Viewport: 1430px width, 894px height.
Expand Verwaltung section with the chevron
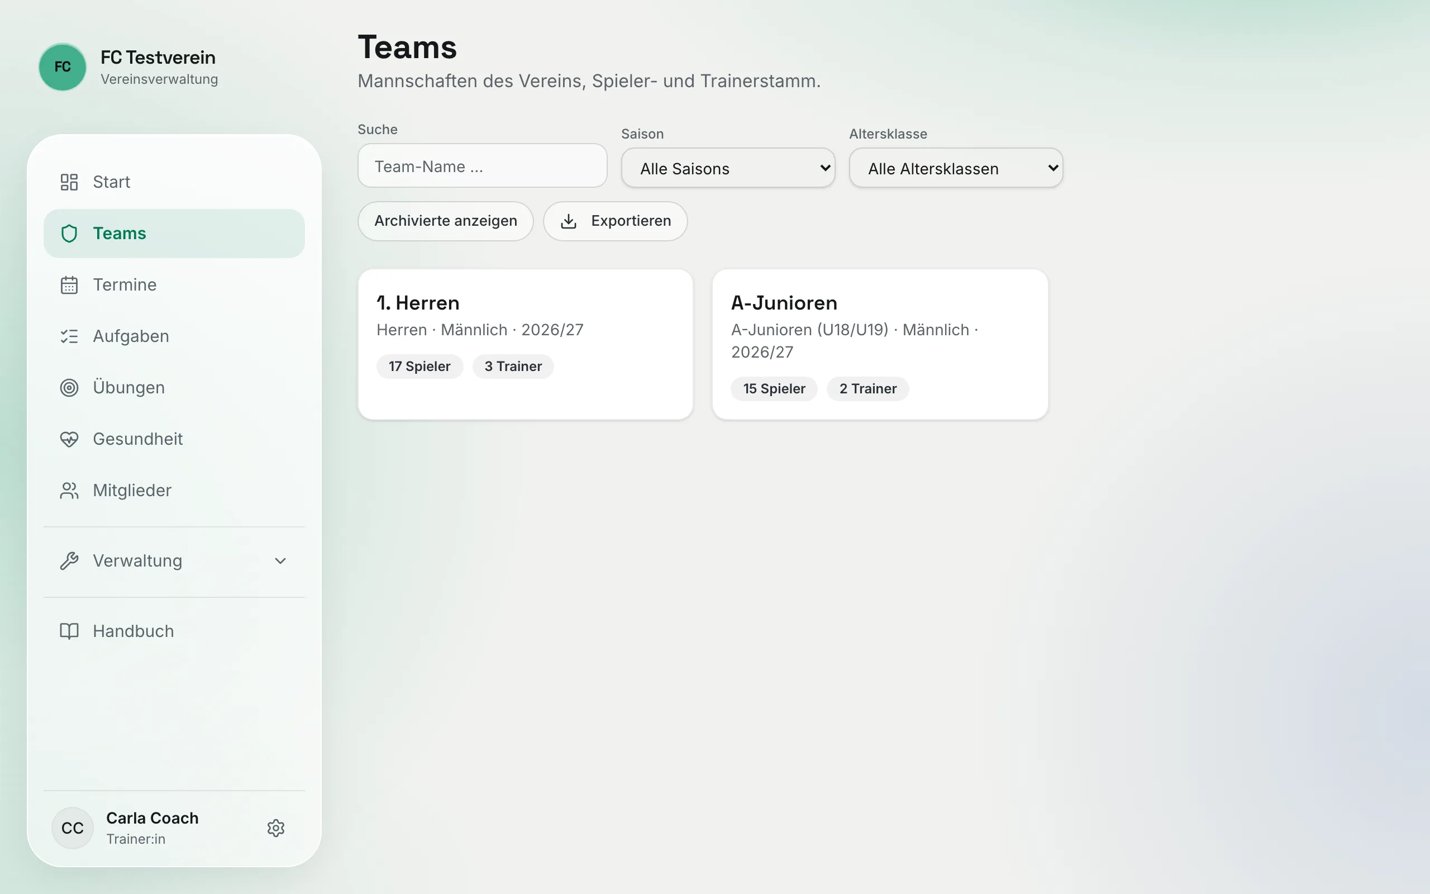(280, 561)
